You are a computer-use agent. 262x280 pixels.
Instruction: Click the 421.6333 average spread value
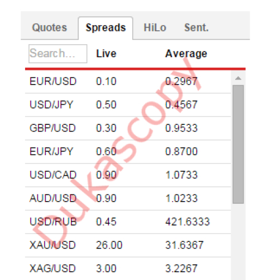pyautogui.click(x=188, y=222)
